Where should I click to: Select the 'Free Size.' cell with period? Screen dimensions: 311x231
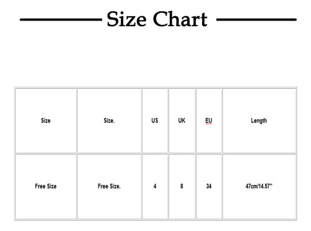pyautogui.click(x=109, y=186)
